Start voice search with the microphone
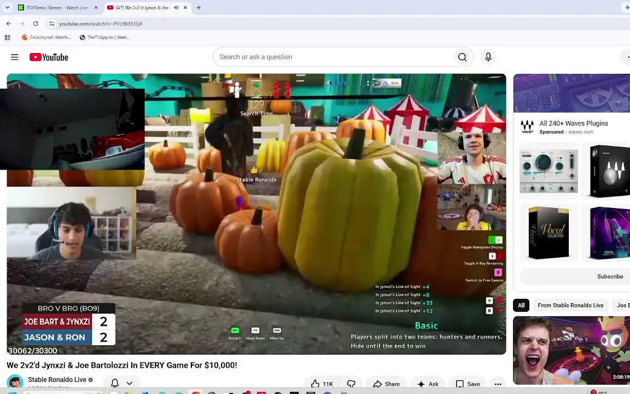630x394 pixels. pos(488,57)
